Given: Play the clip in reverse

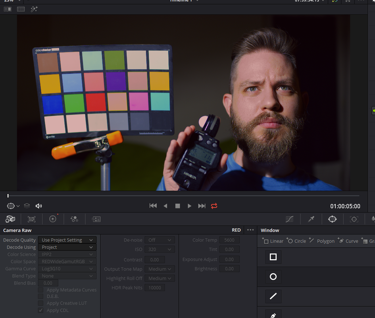Looking at the screenshot, I should (165, 206).
